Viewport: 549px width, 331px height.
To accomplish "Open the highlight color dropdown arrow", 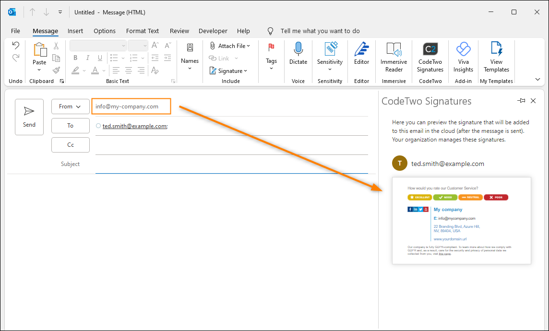I will (84, 71).
